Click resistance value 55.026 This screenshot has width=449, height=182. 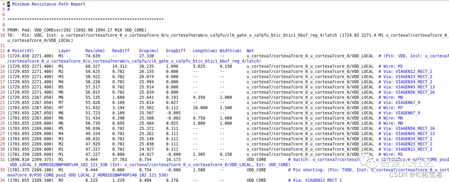(x=93, y=102)
